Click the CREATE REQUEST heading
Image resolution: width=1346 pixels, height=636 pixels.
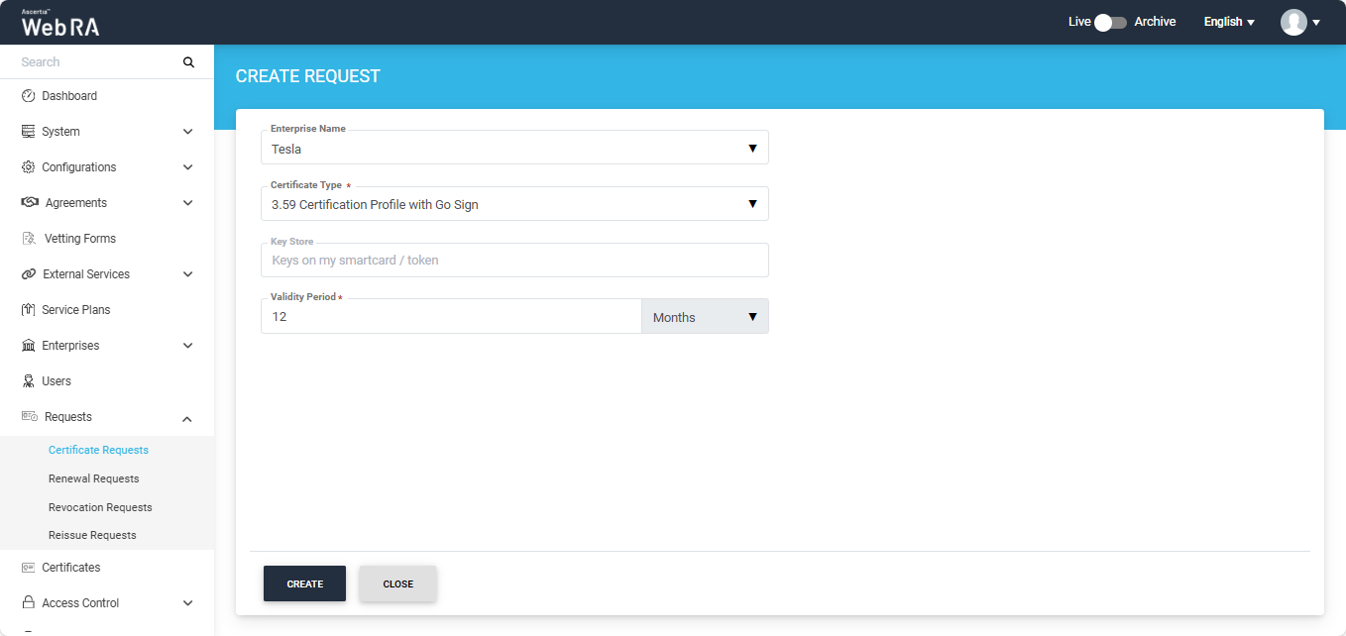tap(308, 76)
